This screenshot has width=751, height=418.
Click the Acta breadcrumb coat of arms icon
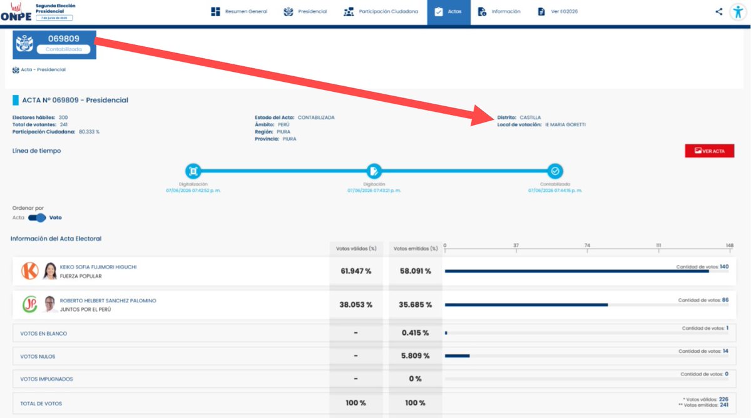[x=15, y=69]
